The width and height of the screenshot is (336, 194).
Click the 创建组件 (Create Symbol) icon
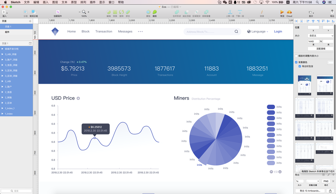coord(58,12)
